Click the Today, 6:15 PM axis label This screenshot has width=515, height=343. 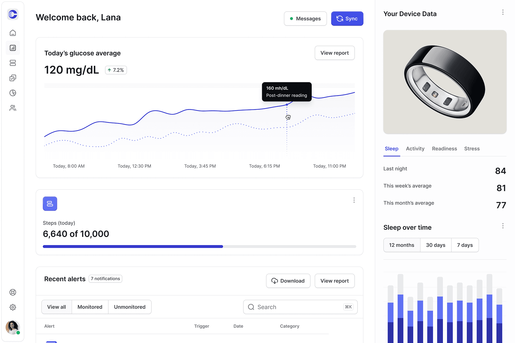(264, 166)
